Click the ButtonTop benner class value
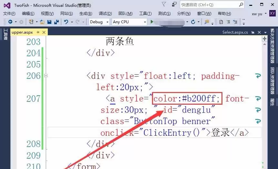The height and width of the screenshot is (169, 278). pyautogui.click(x=172, y=121)
